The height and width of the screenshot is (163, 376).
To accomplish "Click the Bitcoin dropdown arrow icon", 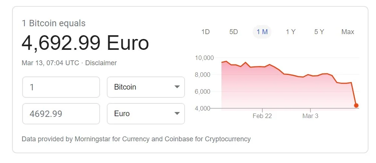I will (x=177, y=87).
